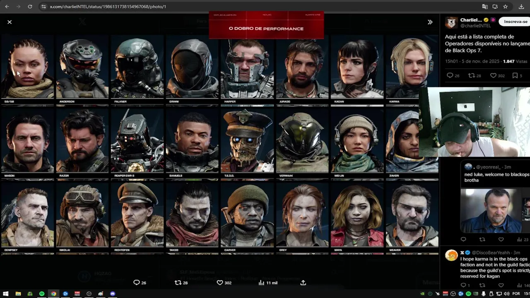This screenshot has height=298, width=530.
Task: Click the reply icon on the @yeonreal_ comment
Action: pos(463,239)
